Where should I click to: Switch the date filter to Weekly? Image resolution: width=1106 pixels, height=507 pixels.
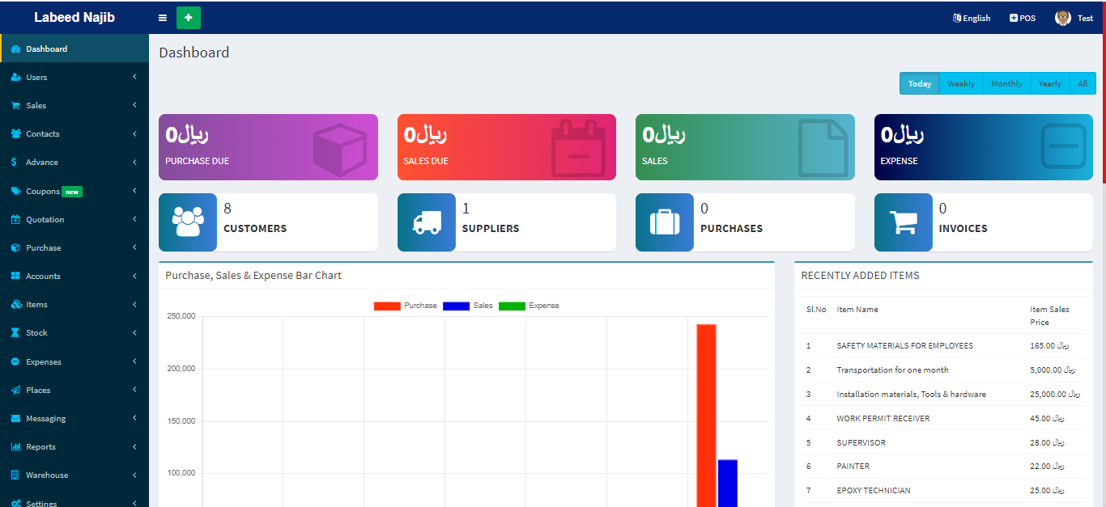(961, 83)
